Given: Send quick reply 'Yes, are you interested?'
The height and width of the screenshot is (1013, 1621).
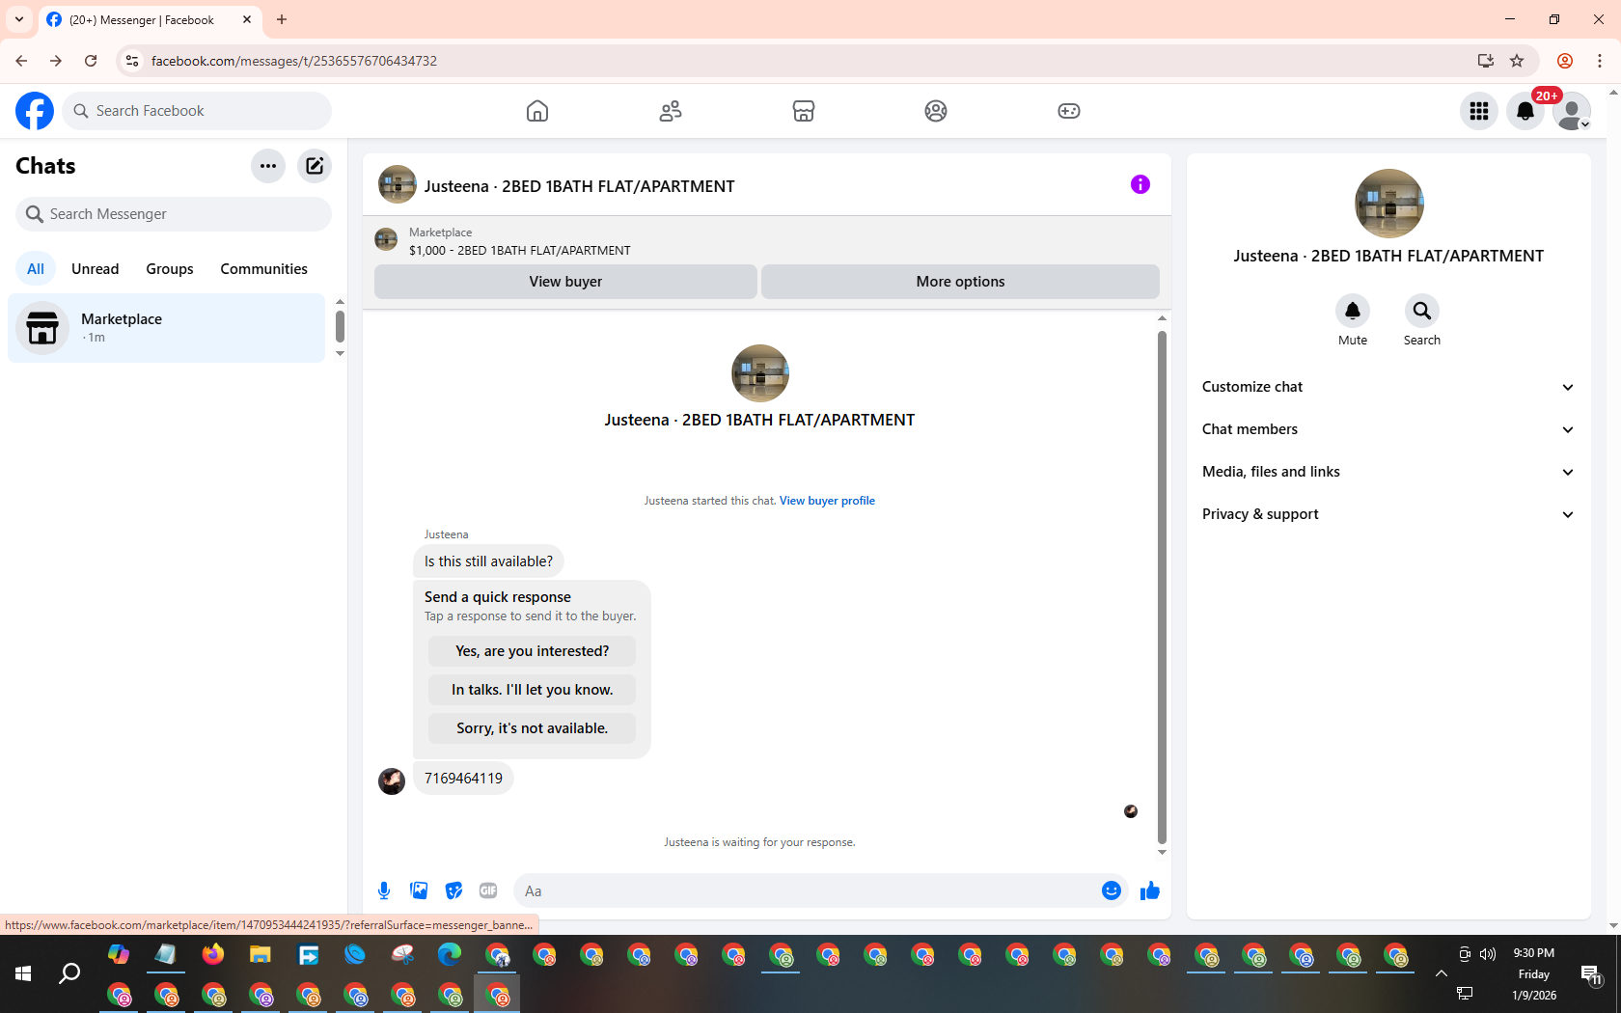Looking at the screenshot, I should click(x=532, y=651).
